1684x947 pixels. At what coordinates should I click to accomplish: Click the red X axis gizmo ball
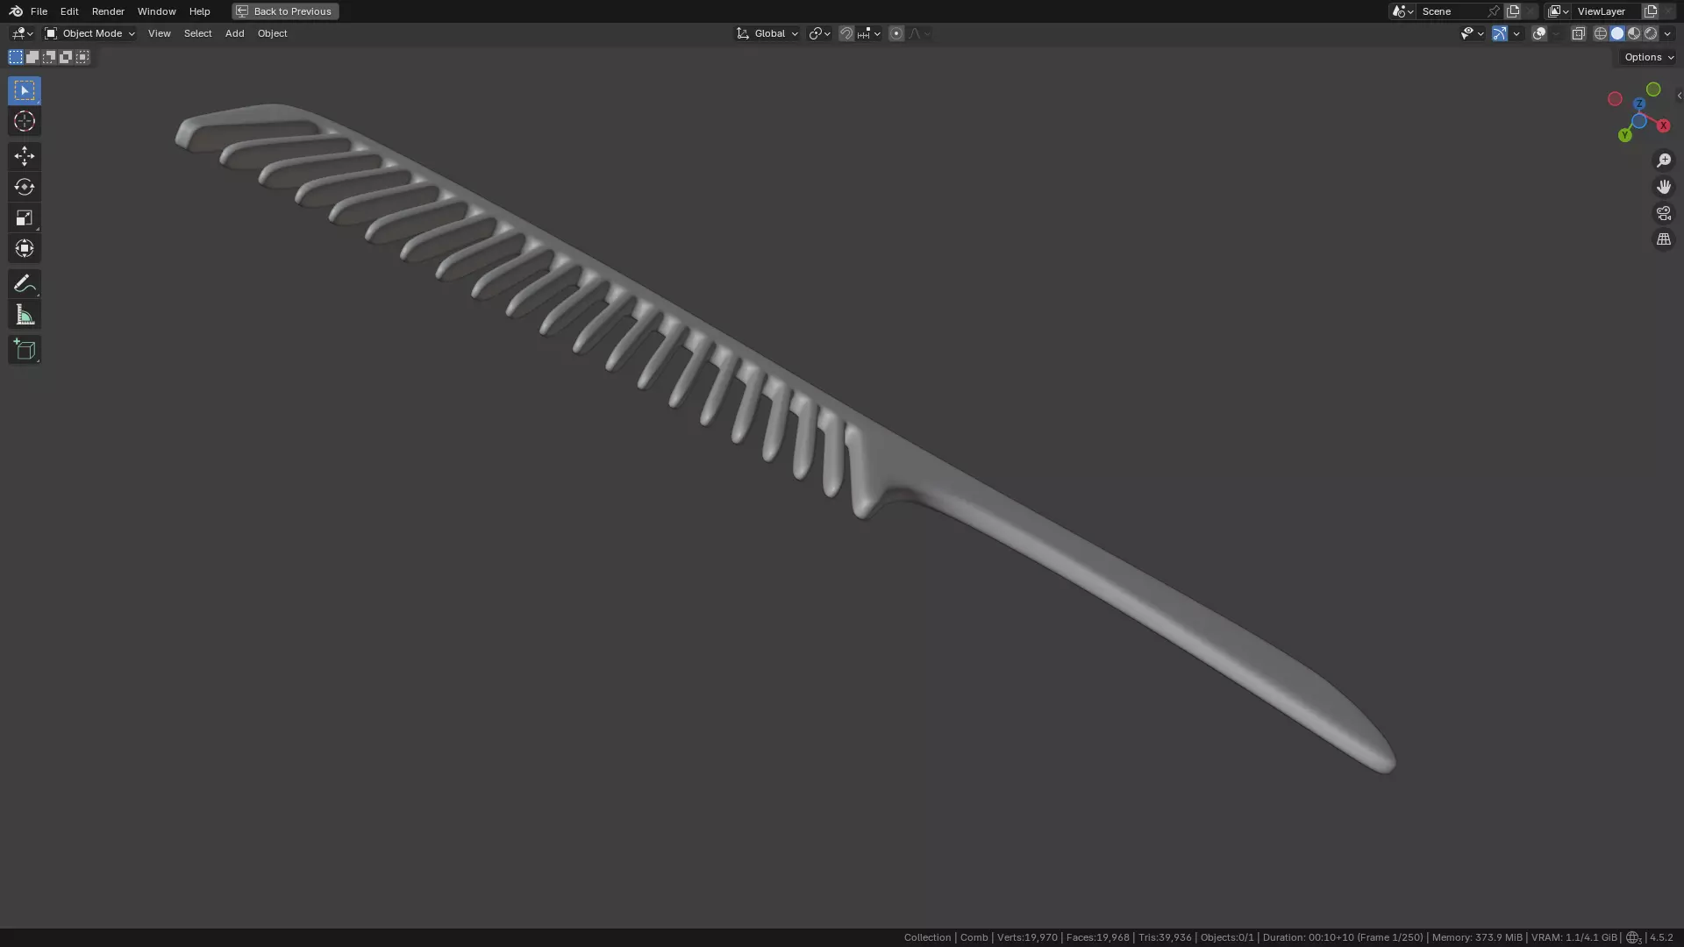(1663, 125)
